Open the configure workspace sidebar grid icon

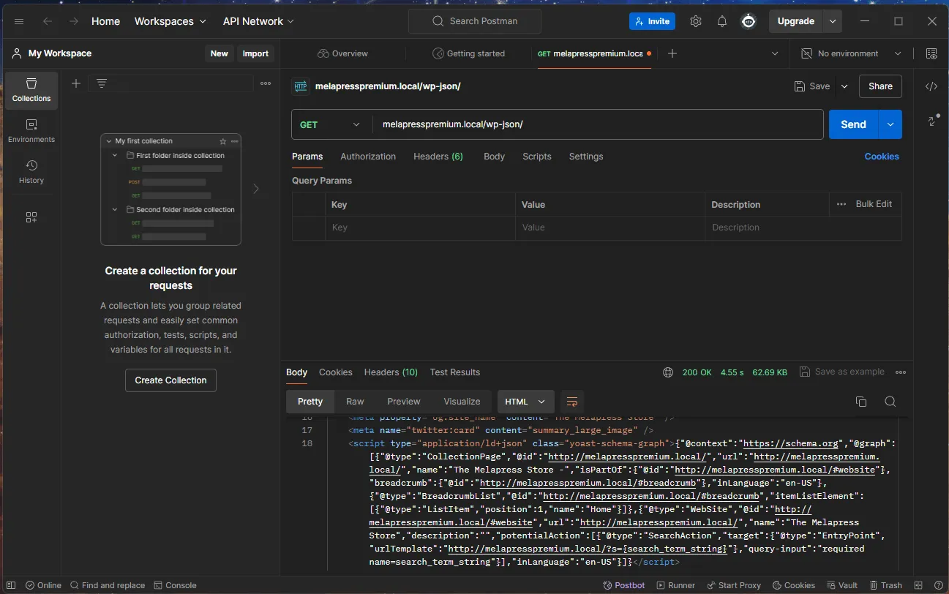(31, 217)
